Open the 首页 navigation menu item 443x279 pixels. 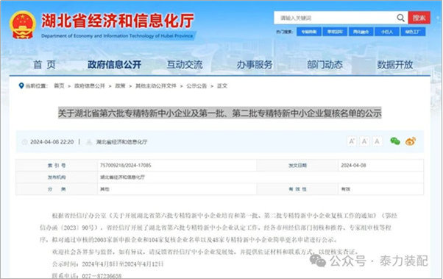coord(44,65)
